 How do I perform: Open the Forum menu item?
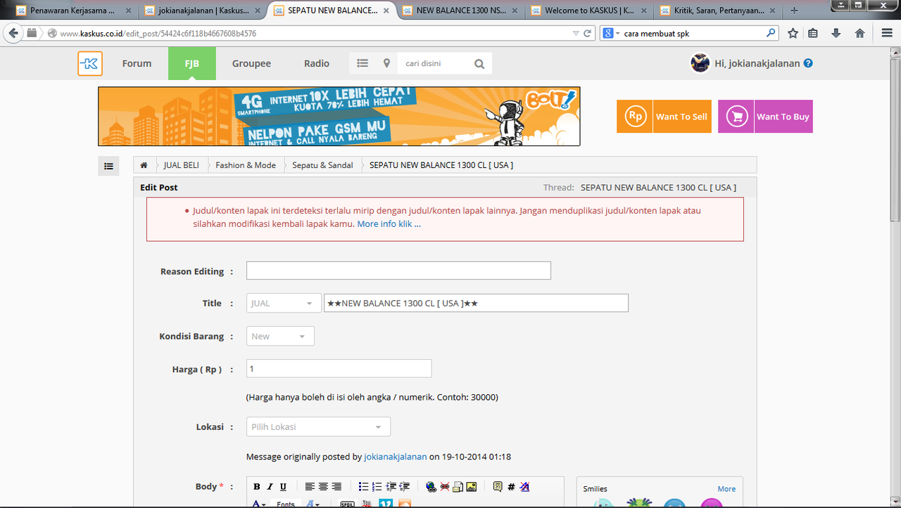(137, 63)
